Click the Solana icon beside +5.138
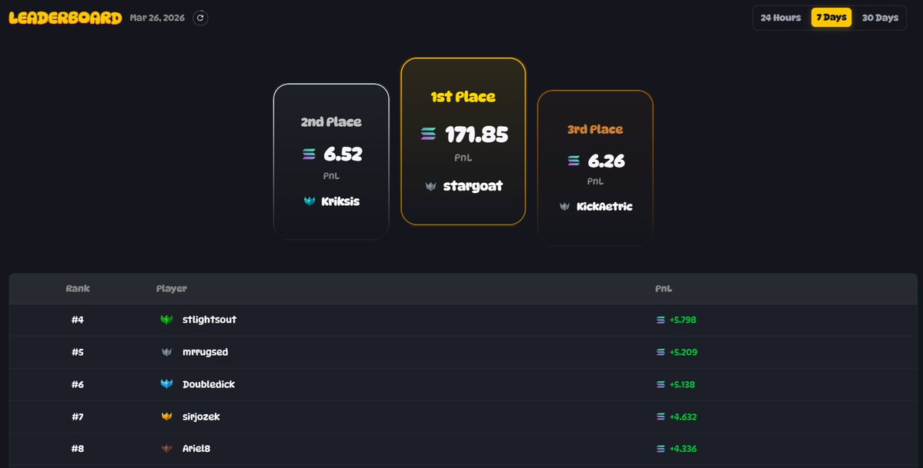 pos(660,384)
